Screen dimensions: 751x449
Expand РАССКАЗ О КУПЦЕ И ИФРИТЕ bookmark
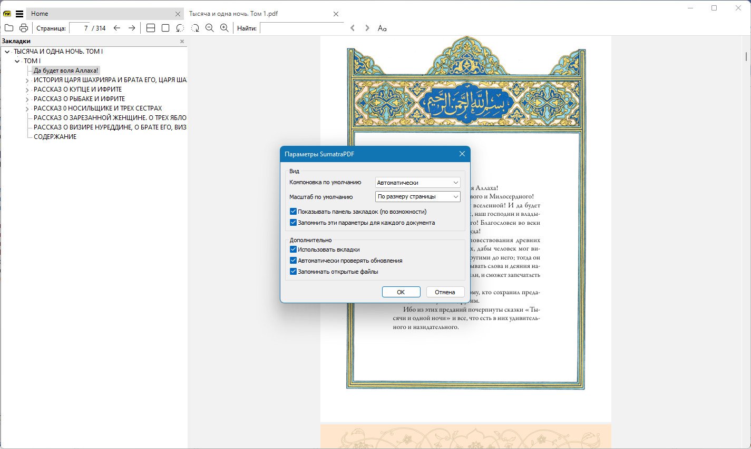[27, 90]
